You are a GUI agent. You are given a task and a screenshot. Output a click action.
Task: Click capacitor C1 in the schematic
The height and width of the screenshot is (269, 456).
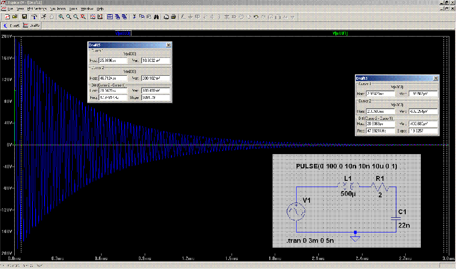coord(395,218)
